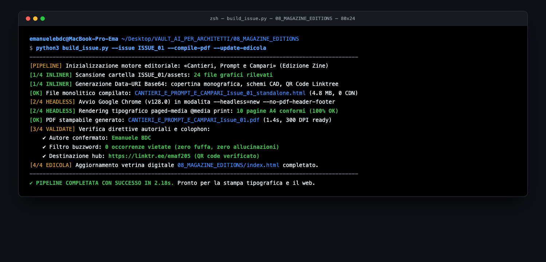Click "(4.8 MB, 0 CDN)" size info
546x262 pixels.
[x=333, y=93]
